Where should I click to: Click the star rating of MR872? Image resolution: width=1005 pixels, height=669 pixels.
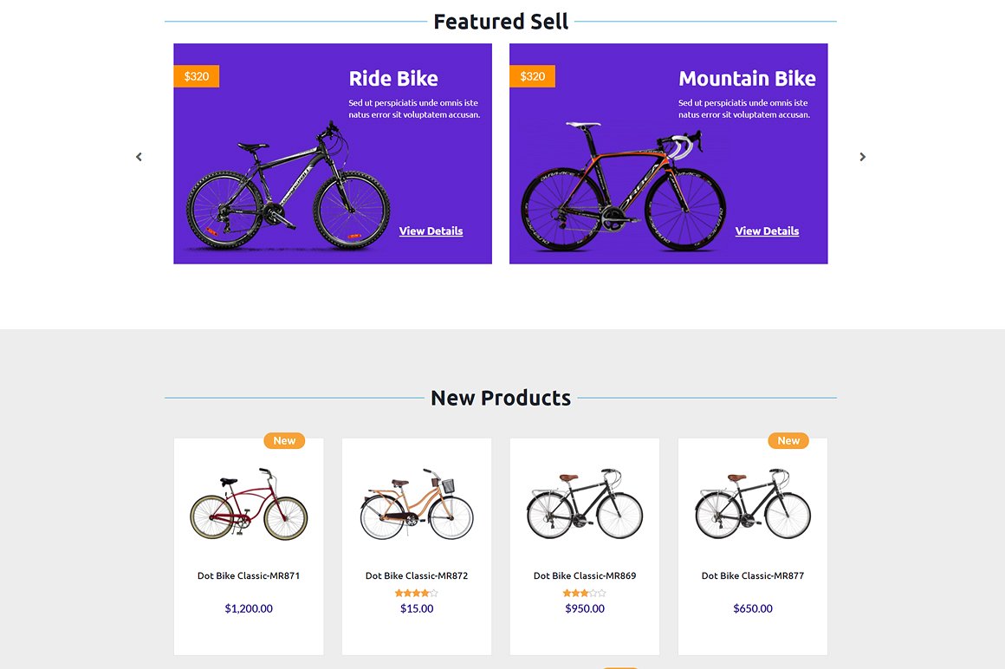(417, 593)
